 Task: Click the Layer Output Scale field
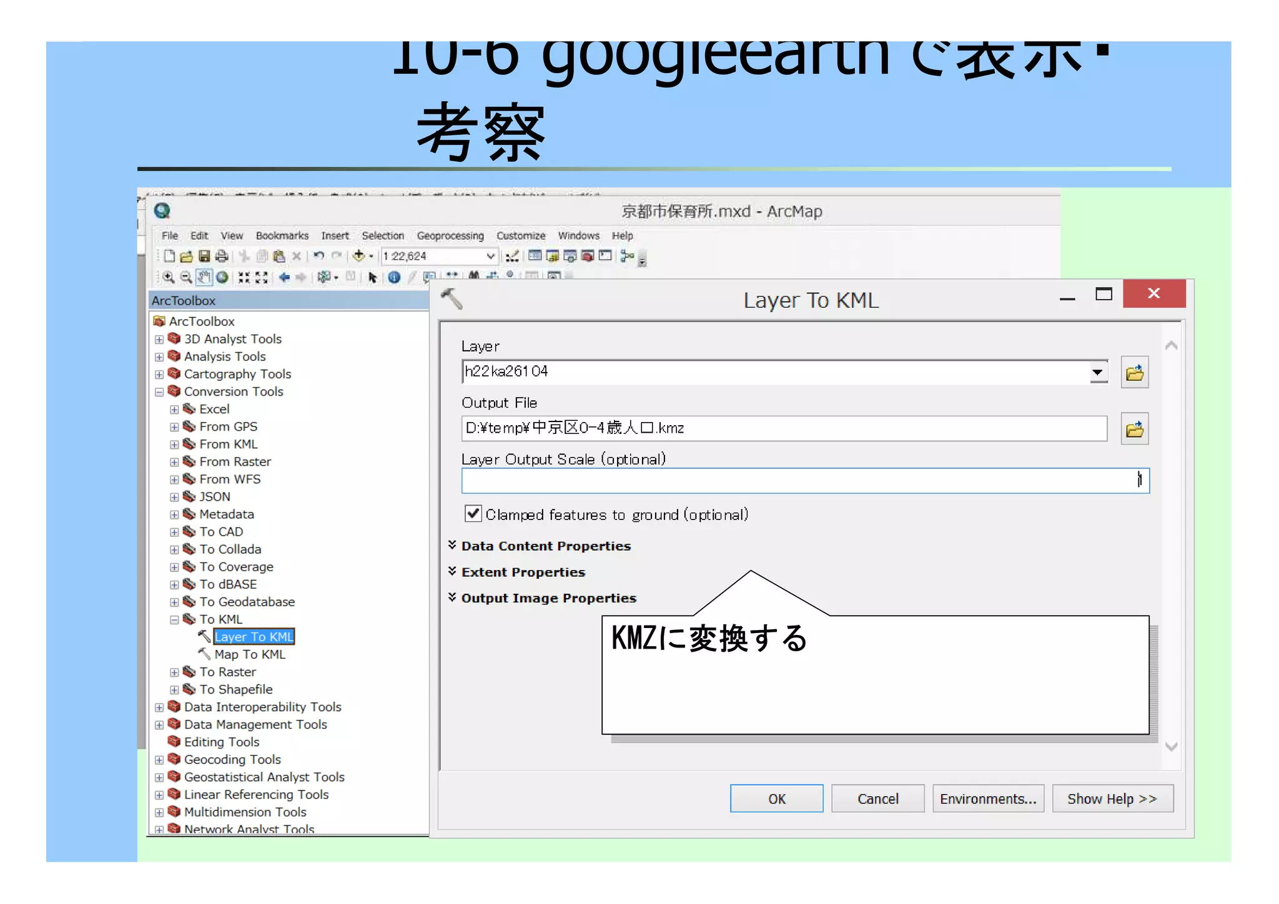coord(805,480)
